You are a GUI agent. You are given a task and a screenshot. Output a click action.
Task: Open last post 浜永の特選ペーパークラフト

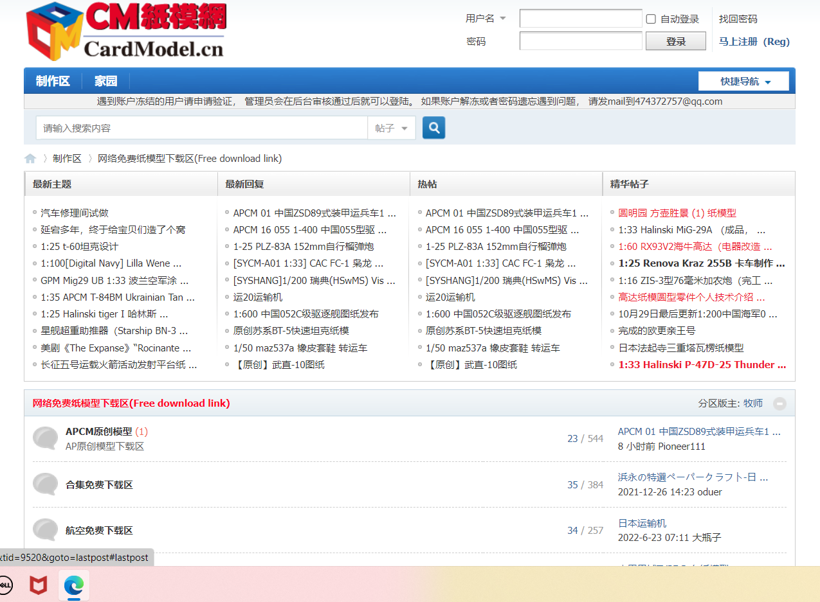point(693,477)
